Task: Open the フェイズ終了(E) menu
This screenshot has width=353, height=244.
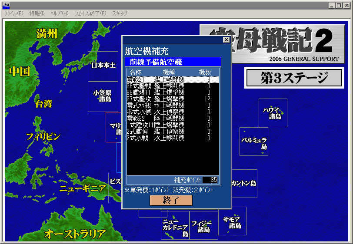Action: click(x=90, y=13)
